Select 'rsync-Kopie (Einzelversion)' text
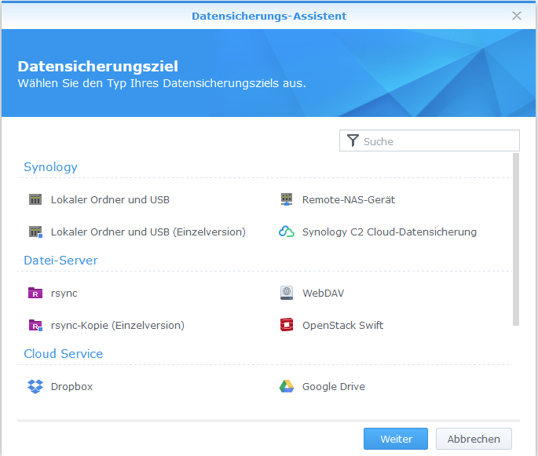 [x=118, y=326]
